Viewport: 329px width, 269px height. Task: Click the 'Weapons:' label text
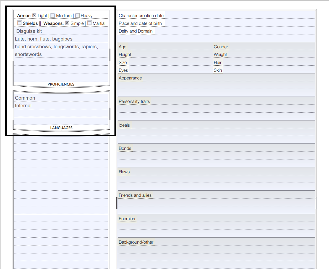click(x=54, y=23)
